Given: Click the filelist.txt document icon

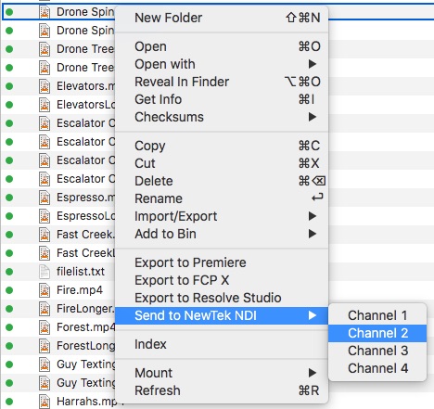Looking at the screenshot, I should 45,272.
